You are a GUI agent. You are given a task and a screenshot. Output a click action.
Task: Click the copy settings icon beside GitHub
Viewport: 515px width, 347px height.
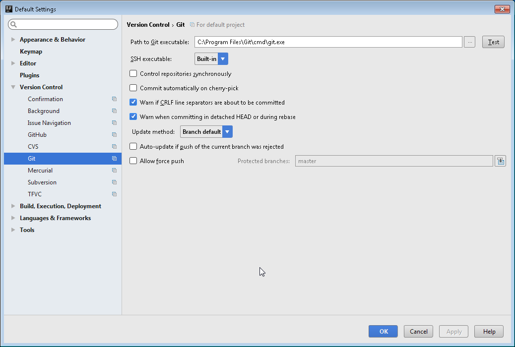point(114,134)
